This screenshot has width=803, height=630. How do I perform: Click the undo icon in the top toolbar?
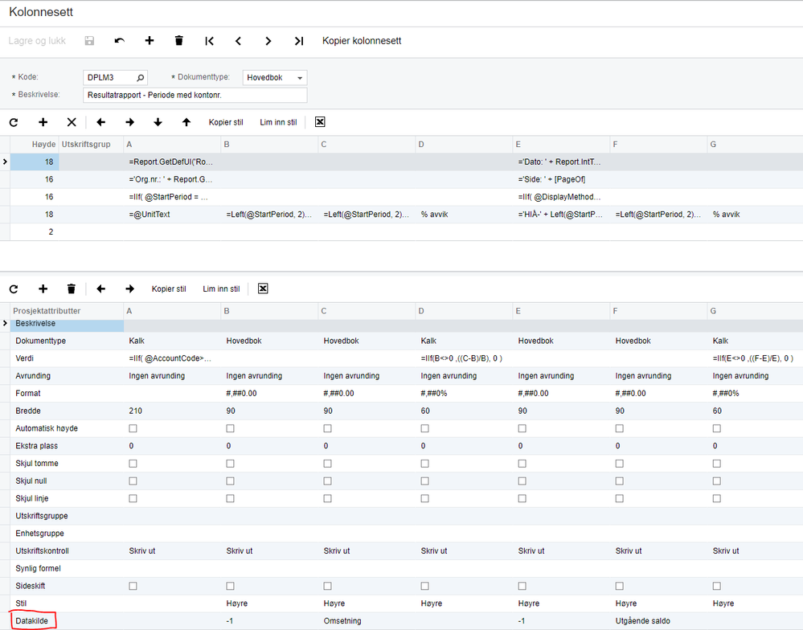pos(119,41)
